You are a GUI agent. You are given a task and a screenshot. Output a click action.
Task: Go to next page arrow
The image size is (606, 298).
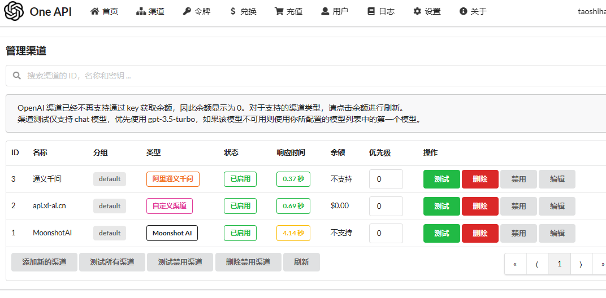pos(581,264)
